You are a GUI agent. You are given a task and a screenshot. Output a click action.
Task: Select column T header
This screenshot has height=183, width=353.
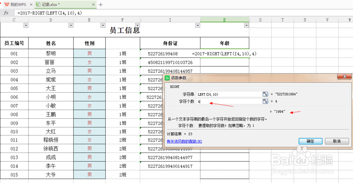coord(282,20)
